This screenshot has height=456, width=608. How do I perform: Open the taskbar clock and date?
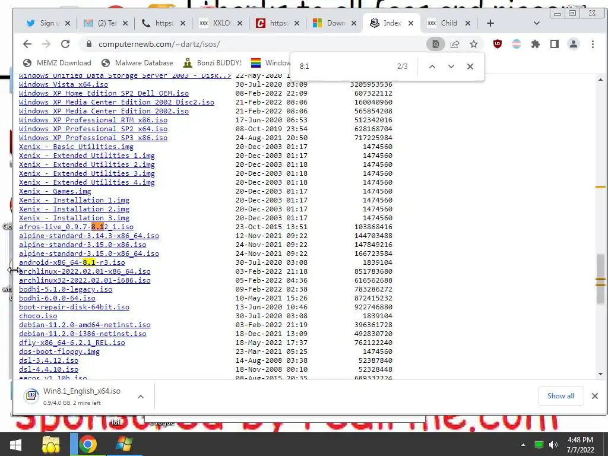tap(580, 445)
